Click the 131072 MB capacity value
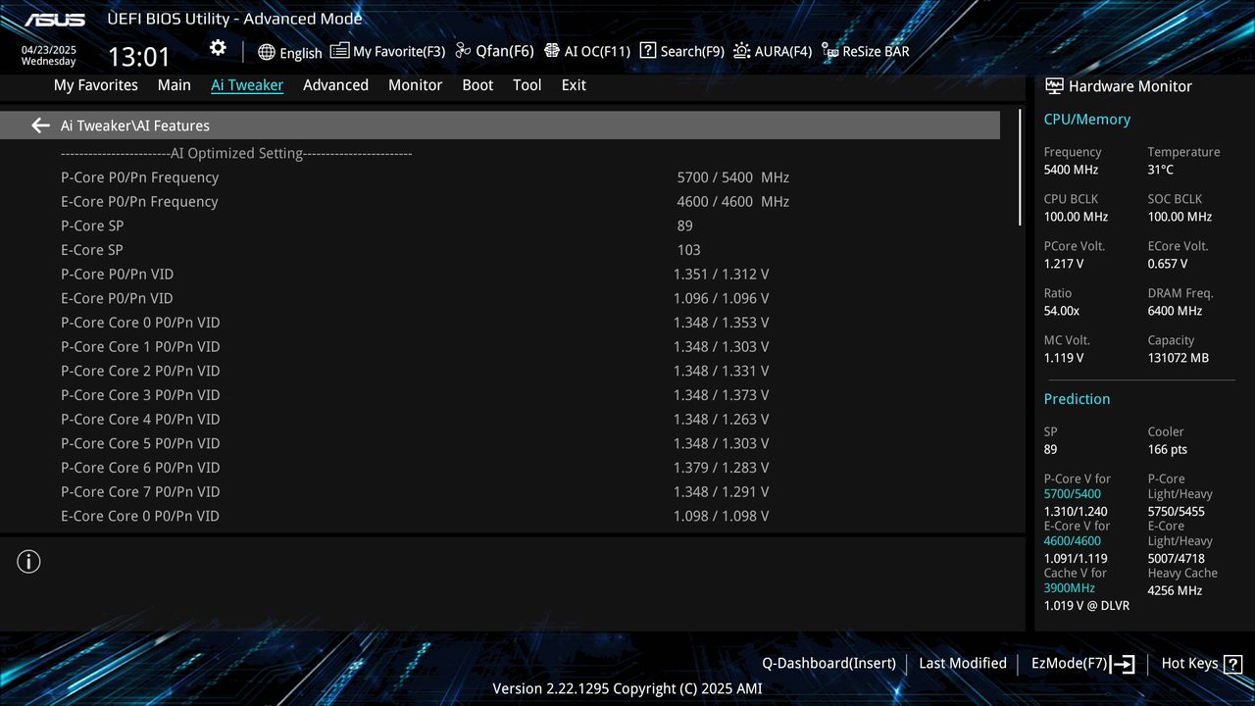The width and height of the screenshot is (1255, 706). click(1179, 358)
